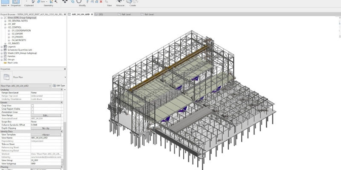Toggle the Crop View checkbox

pos(32,105)
